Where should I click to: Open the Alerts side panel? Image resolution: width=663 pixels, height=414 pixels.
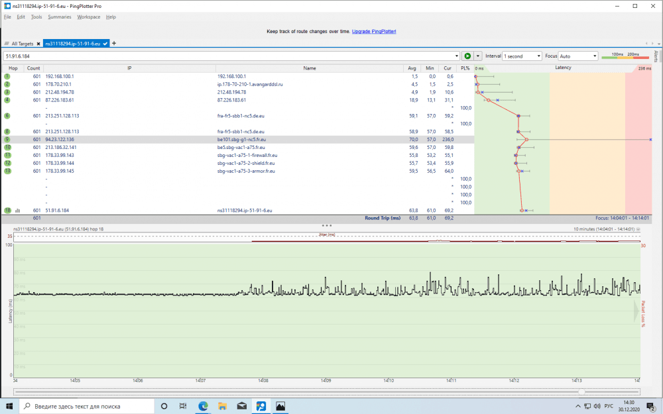(656, 56)
